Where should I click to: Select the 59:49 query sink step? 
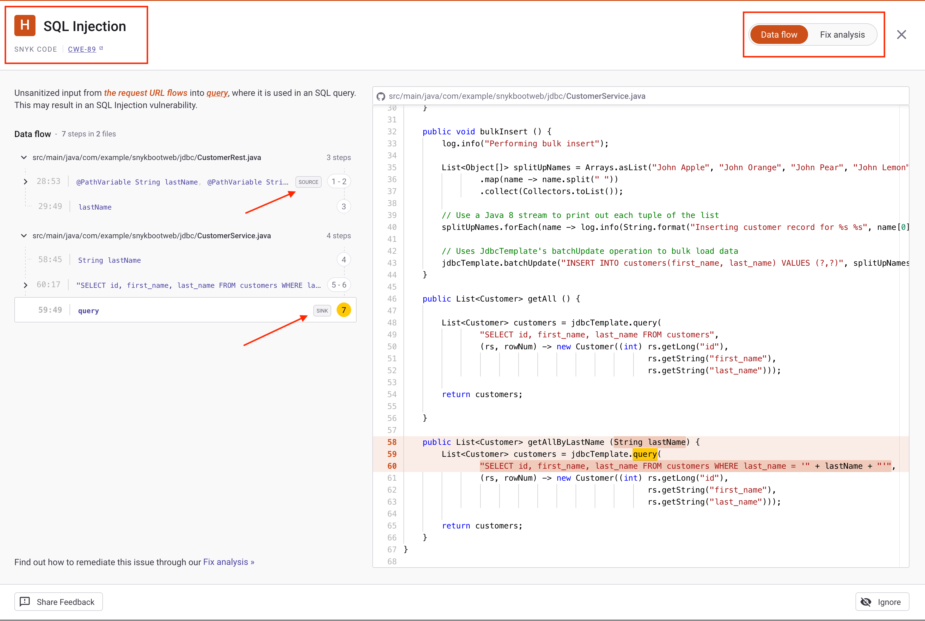click(185, 310)
